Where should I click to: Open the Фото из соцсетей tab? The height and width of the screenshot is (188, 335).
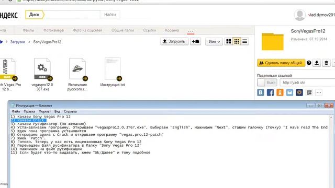(87, 30)
